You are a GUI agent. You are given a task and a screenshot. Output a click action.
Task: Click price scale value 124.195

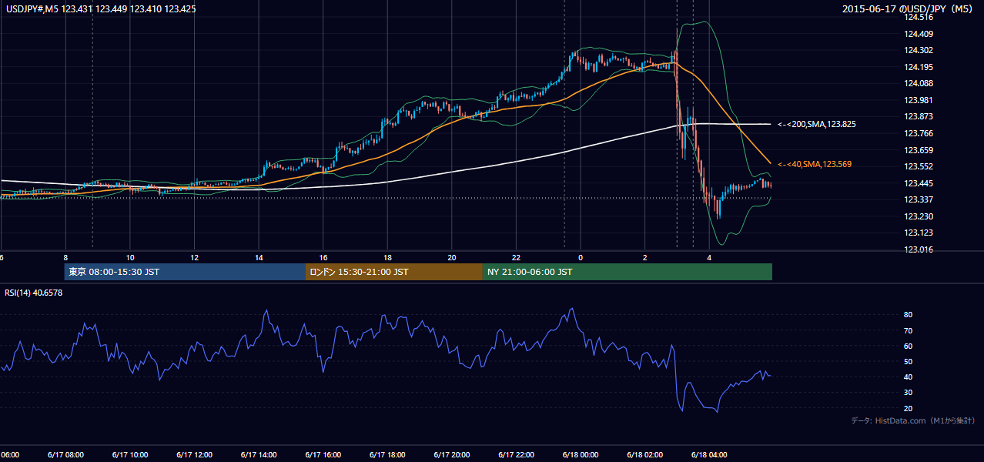pos(919,67)
